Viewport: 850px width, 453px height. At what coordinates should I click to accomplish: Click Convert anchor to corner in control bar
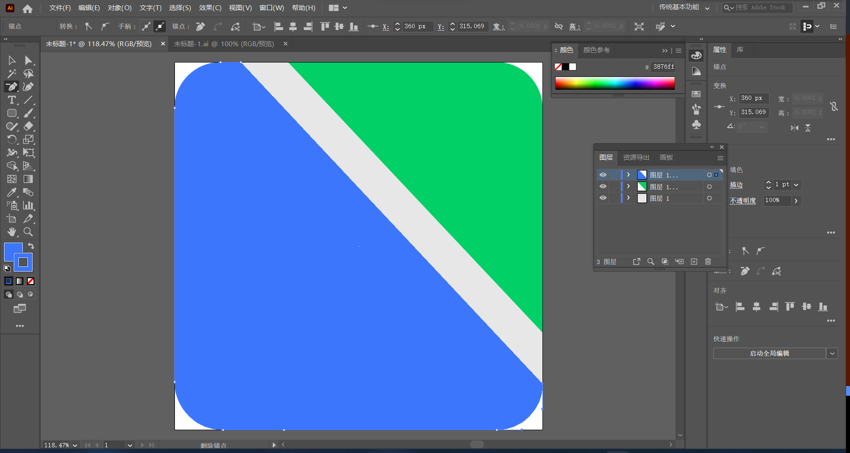click(x=89, y=26)
